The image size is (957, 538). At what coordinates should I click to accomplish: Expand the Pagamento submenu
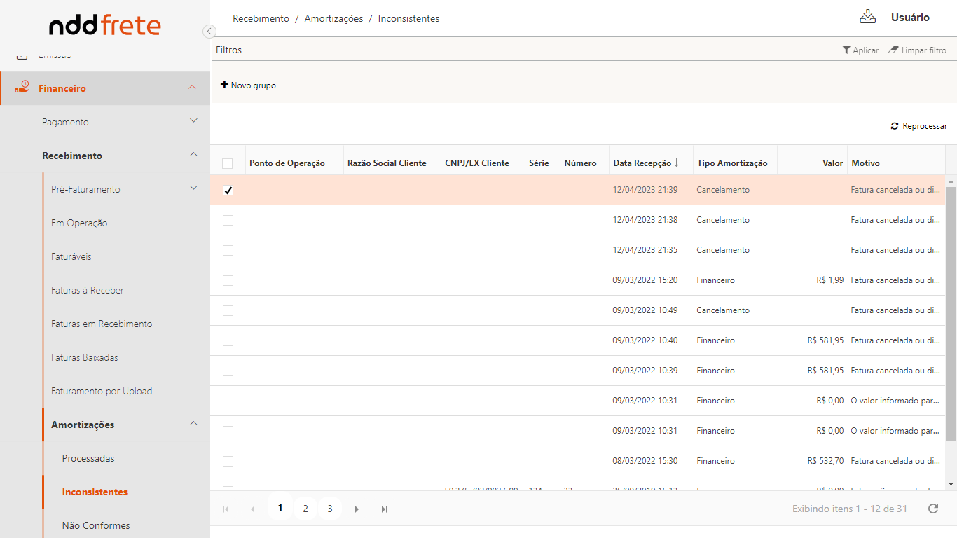pyautogui.click(x=193, y=121)
